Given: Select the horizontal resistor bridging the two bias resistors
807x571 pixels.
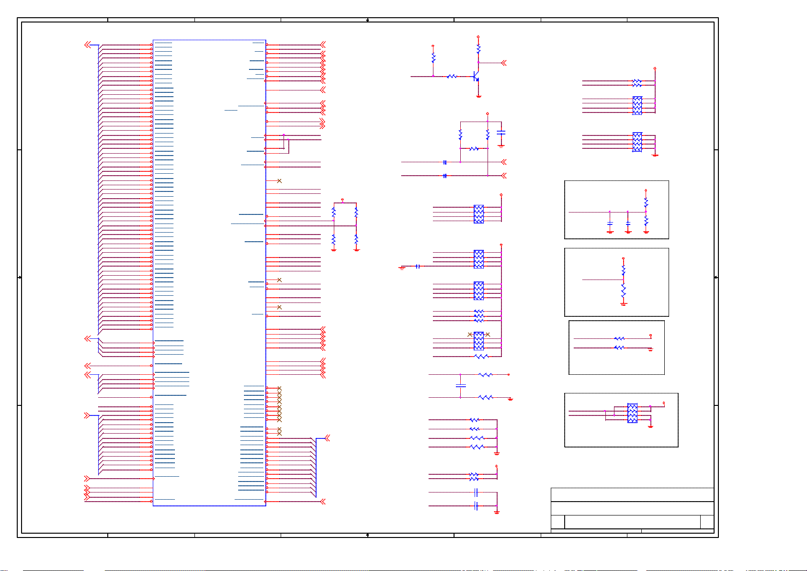Looking at the screenshot, I should [x=474, y=149].
